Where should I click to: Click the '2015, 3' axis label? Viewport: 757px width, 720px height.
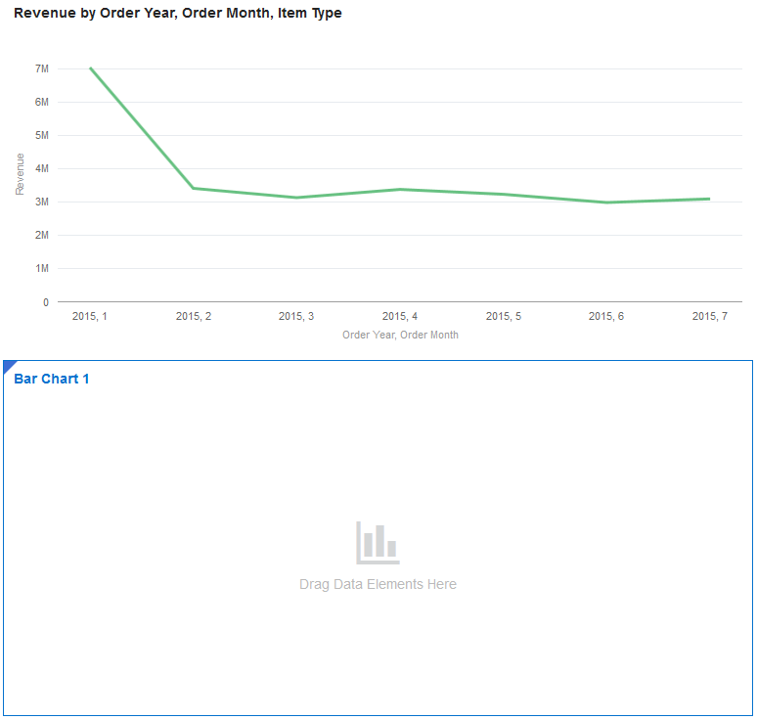tap(296, 316)
